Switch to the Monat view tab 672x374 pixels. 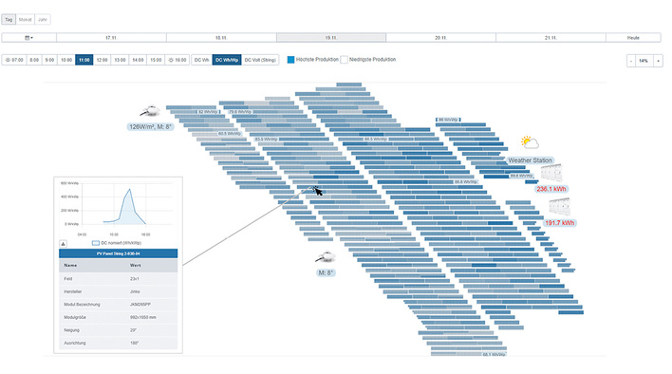[26, 20]
